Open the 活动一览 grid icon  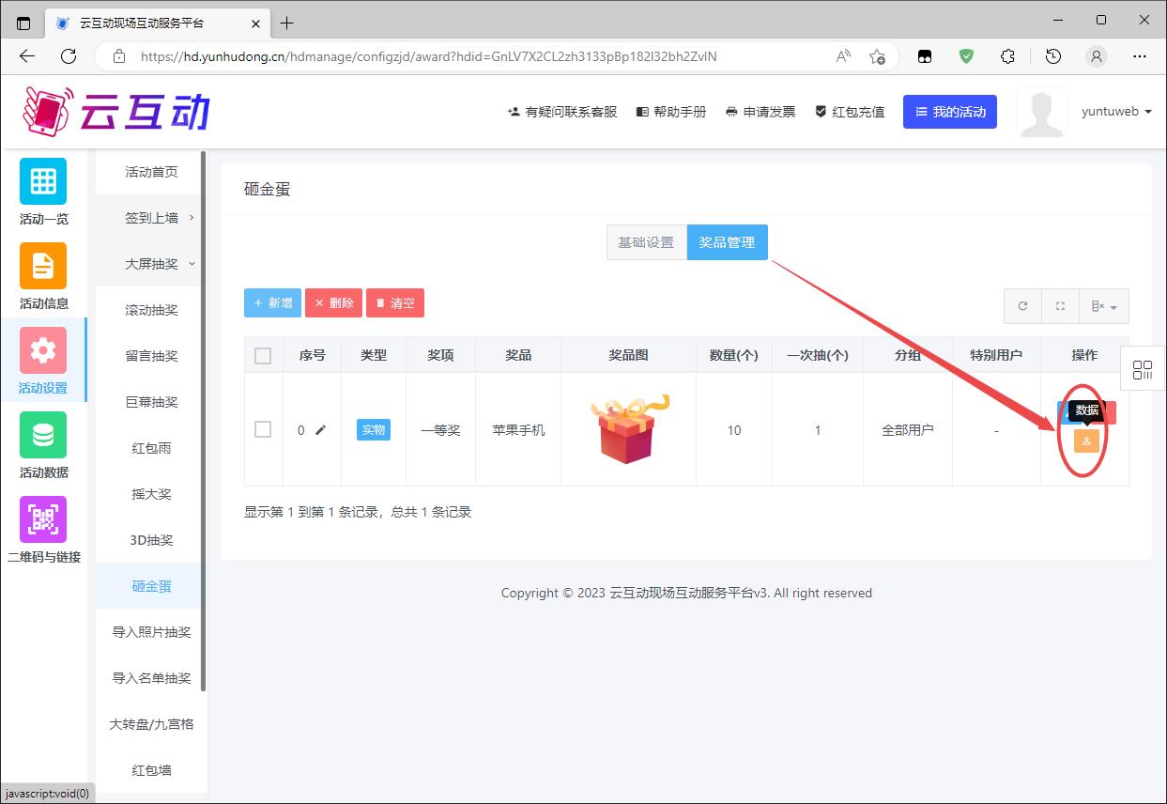click(x=43, y=181)
